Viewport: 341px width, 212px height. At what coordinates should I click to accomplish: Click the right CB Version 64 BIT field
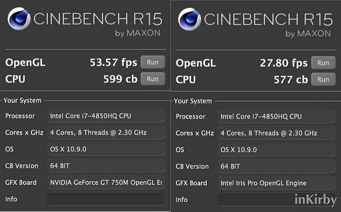(277, 166)
